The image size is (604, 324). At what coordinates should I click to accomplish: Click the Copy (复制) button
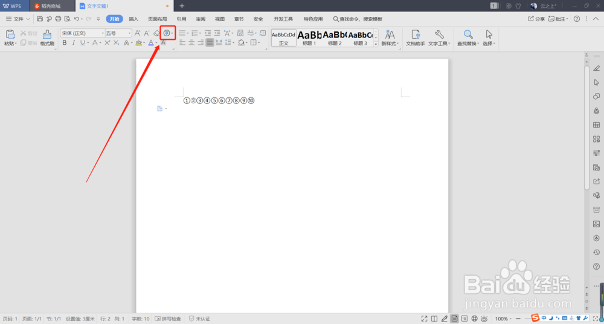tap(29, 43)
